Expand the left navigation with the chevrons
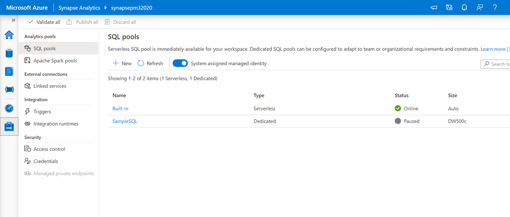The image size is (510, 217). click(x=13, y=20)
